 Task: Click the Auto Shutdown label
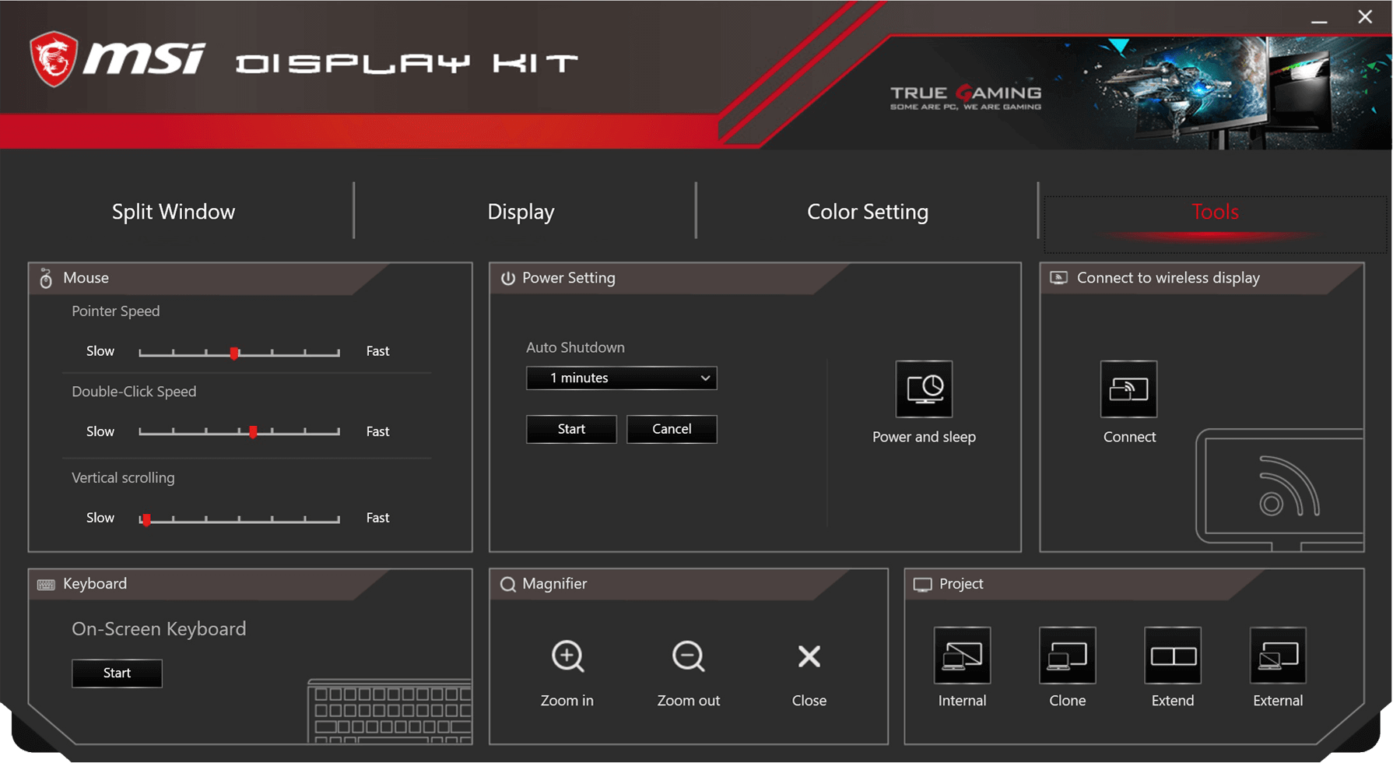click(575, 347)
